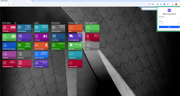The height and width of the screenshot is (96, 180).
Task: Click the search box above the sign-in panel
Action: (149, 9)
